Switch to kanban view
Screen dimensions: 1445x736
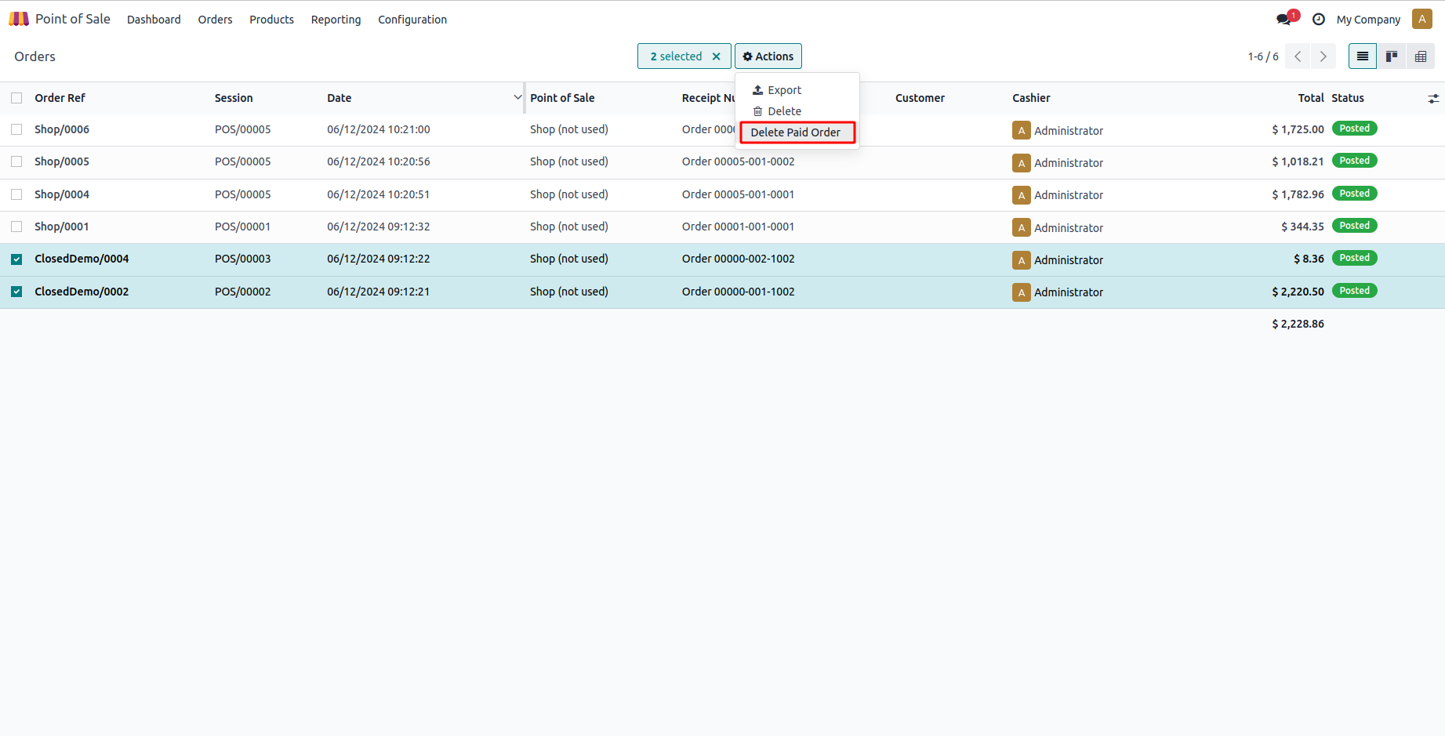(1392, 56)
